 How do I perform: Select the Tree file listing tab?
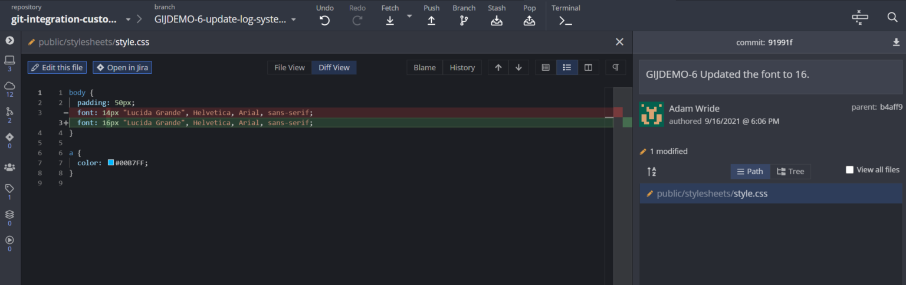790,171
